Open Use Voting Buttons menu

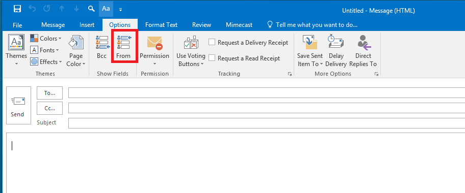click(191, 51)
